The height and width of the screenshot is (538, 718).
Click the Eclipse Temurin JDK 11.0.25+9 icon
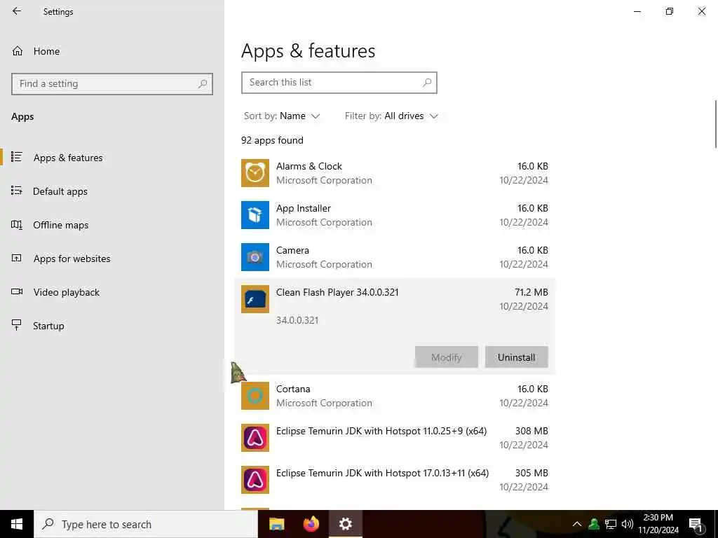(255, 438)
